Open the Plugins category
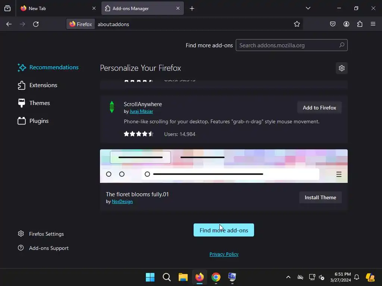 33,121
